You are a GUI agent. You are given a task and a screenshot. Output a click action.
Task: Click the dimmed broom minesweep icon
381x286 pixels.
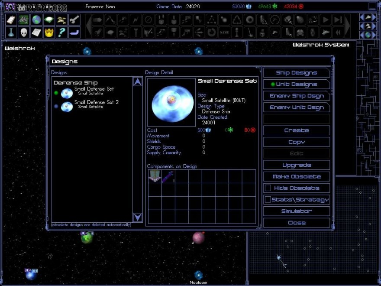(249, 32)
